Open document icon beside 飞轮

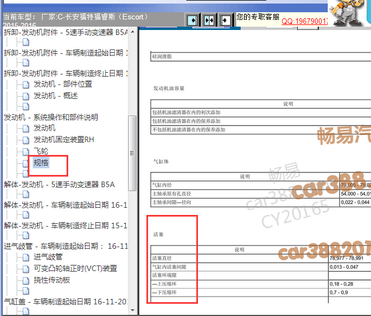coord(26,152)
